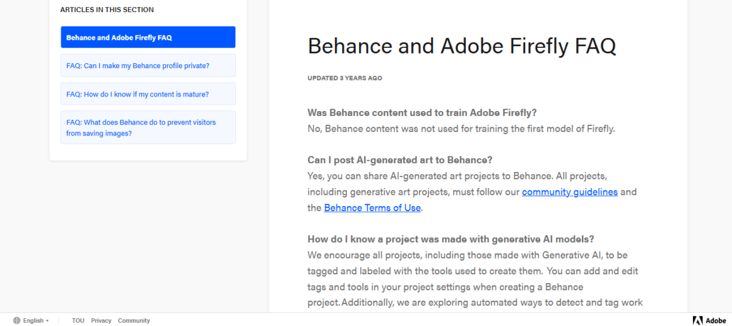Viewport: 732px width, 326px height.
Task: Open FAQ: How do I know if my content is mature?
Action: coord(148,94)
